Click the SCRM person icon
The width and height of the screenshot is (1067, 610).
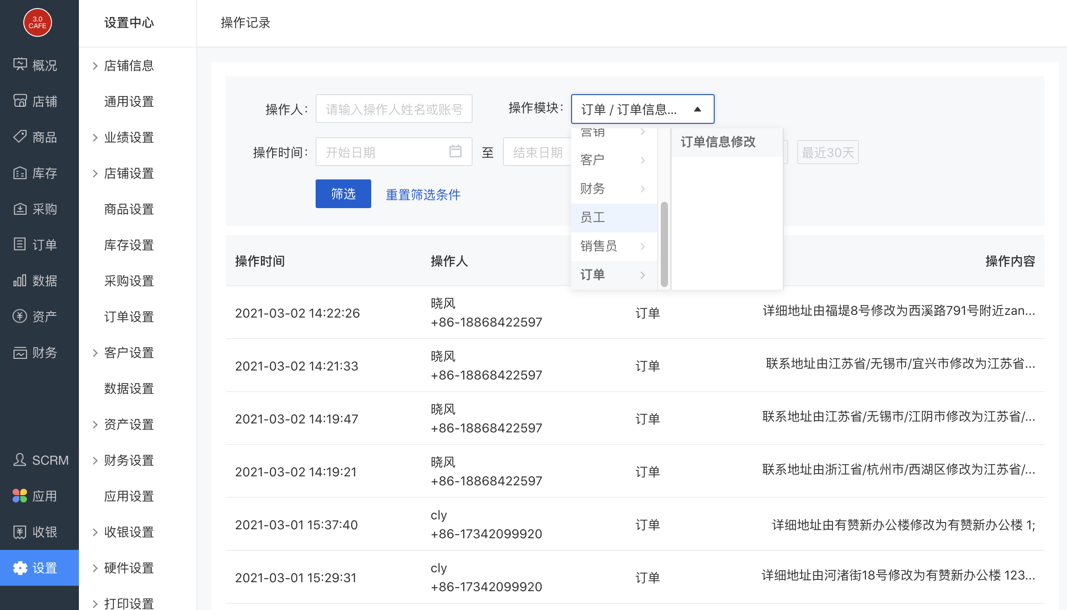click(20, 460)
